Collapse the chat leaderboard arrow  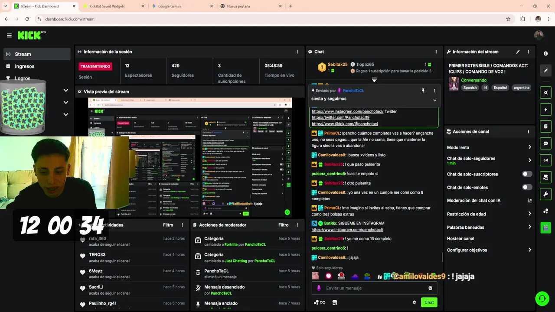click(x=374, y=80)
